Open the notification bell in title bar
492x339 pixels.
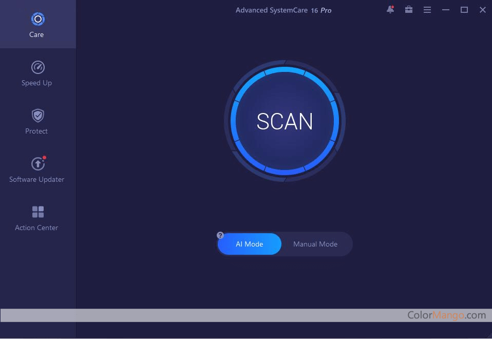390,10
